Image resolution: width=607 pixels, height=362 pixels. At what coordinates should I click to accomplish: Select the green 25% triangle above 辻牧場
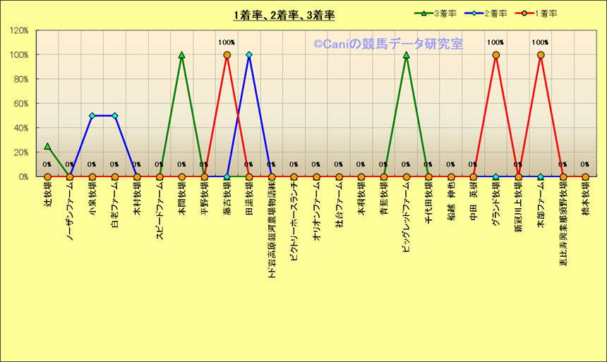pos(47,146)
